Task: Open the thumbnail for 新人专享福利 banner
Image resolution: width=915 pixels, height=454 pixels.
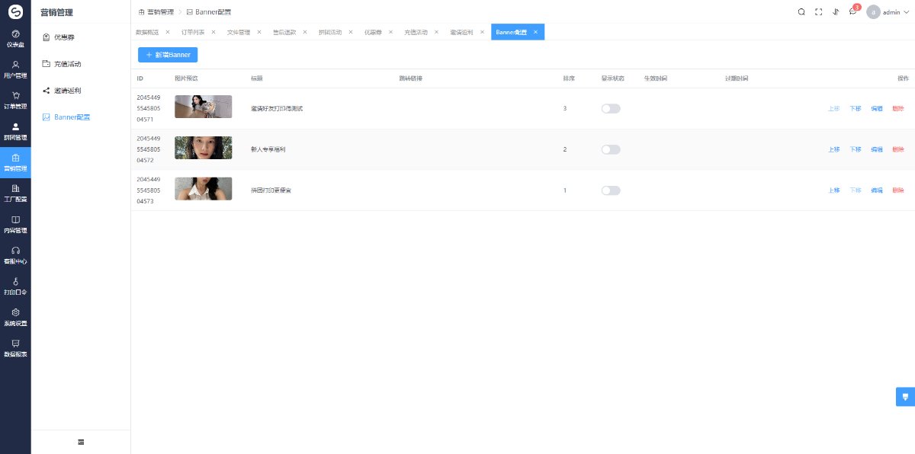Action: [203, 148]
